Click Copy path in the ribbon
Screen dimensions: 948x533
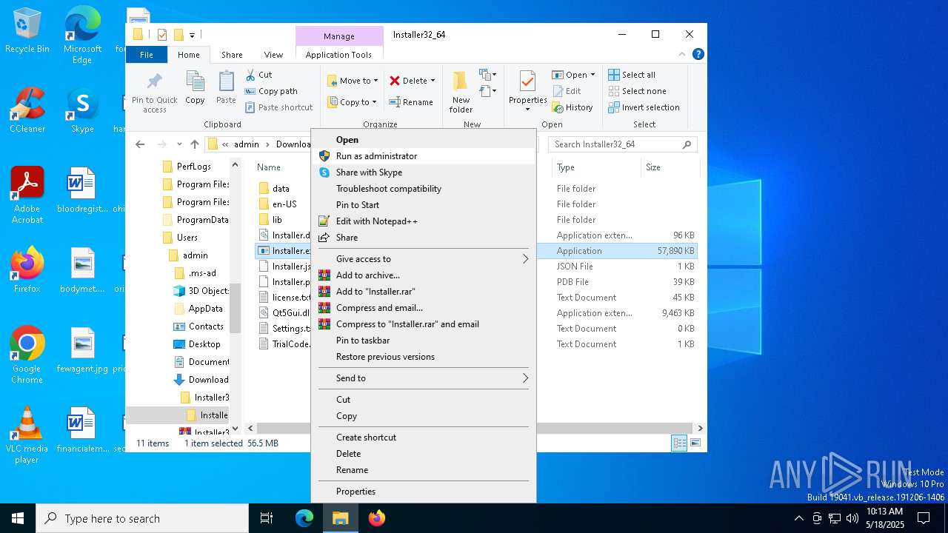click(271, 91)
